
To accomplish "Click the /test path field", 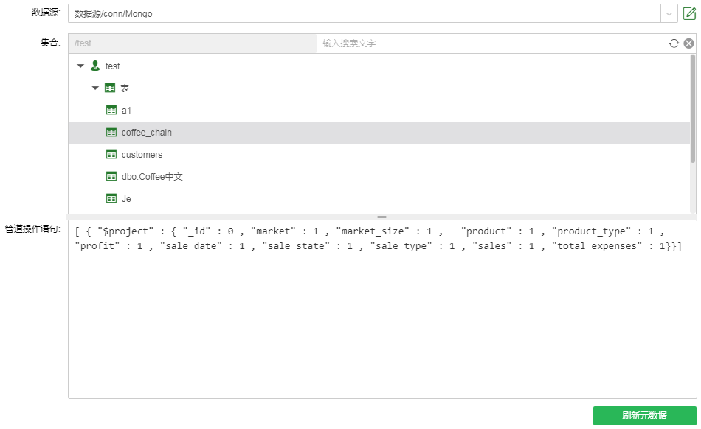I will pos(193,43).
